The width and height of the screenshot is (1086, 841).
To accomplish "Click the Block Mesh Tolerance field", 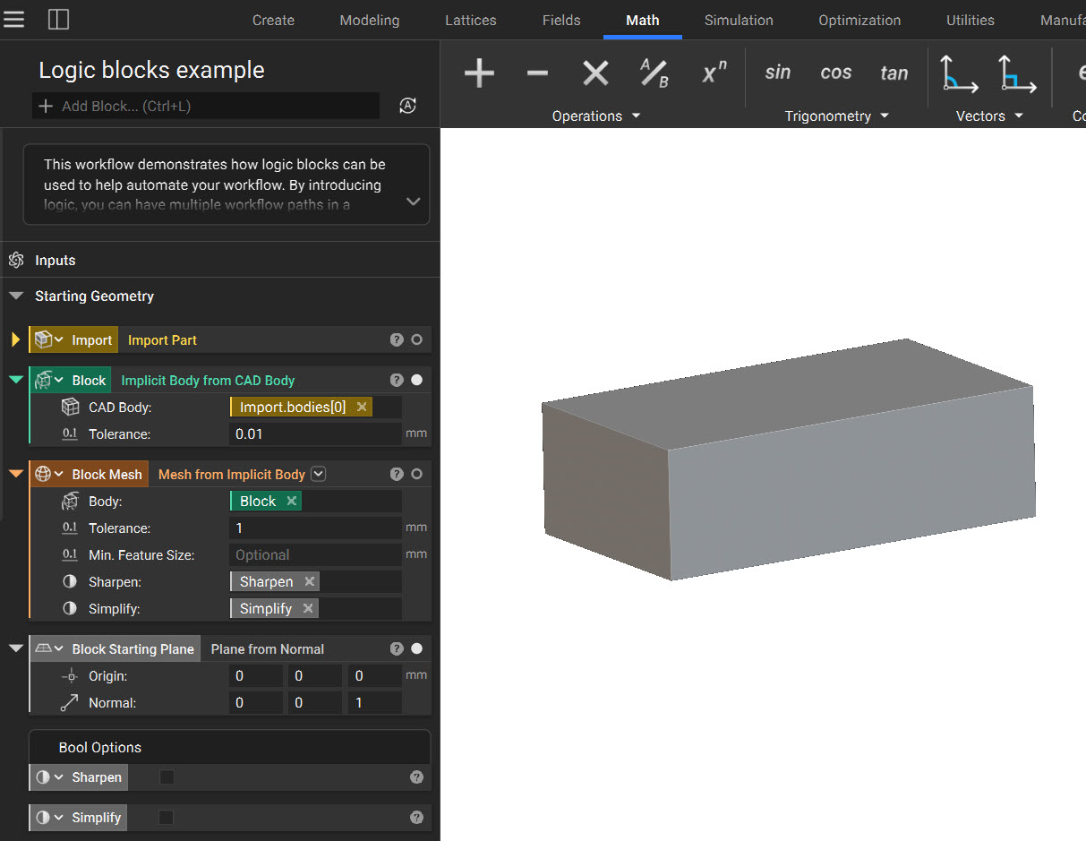I will click(315, 528).
